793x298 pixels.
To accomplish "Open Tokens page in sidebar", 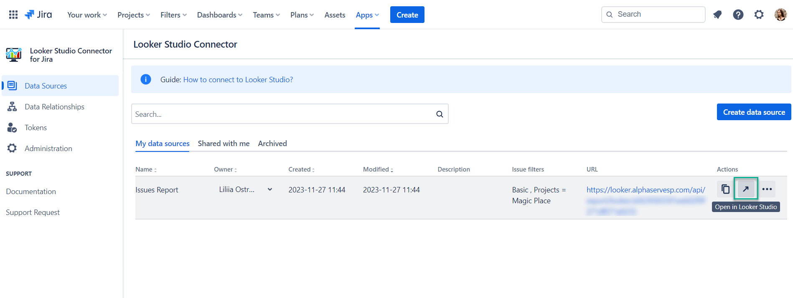I will 36,128.
